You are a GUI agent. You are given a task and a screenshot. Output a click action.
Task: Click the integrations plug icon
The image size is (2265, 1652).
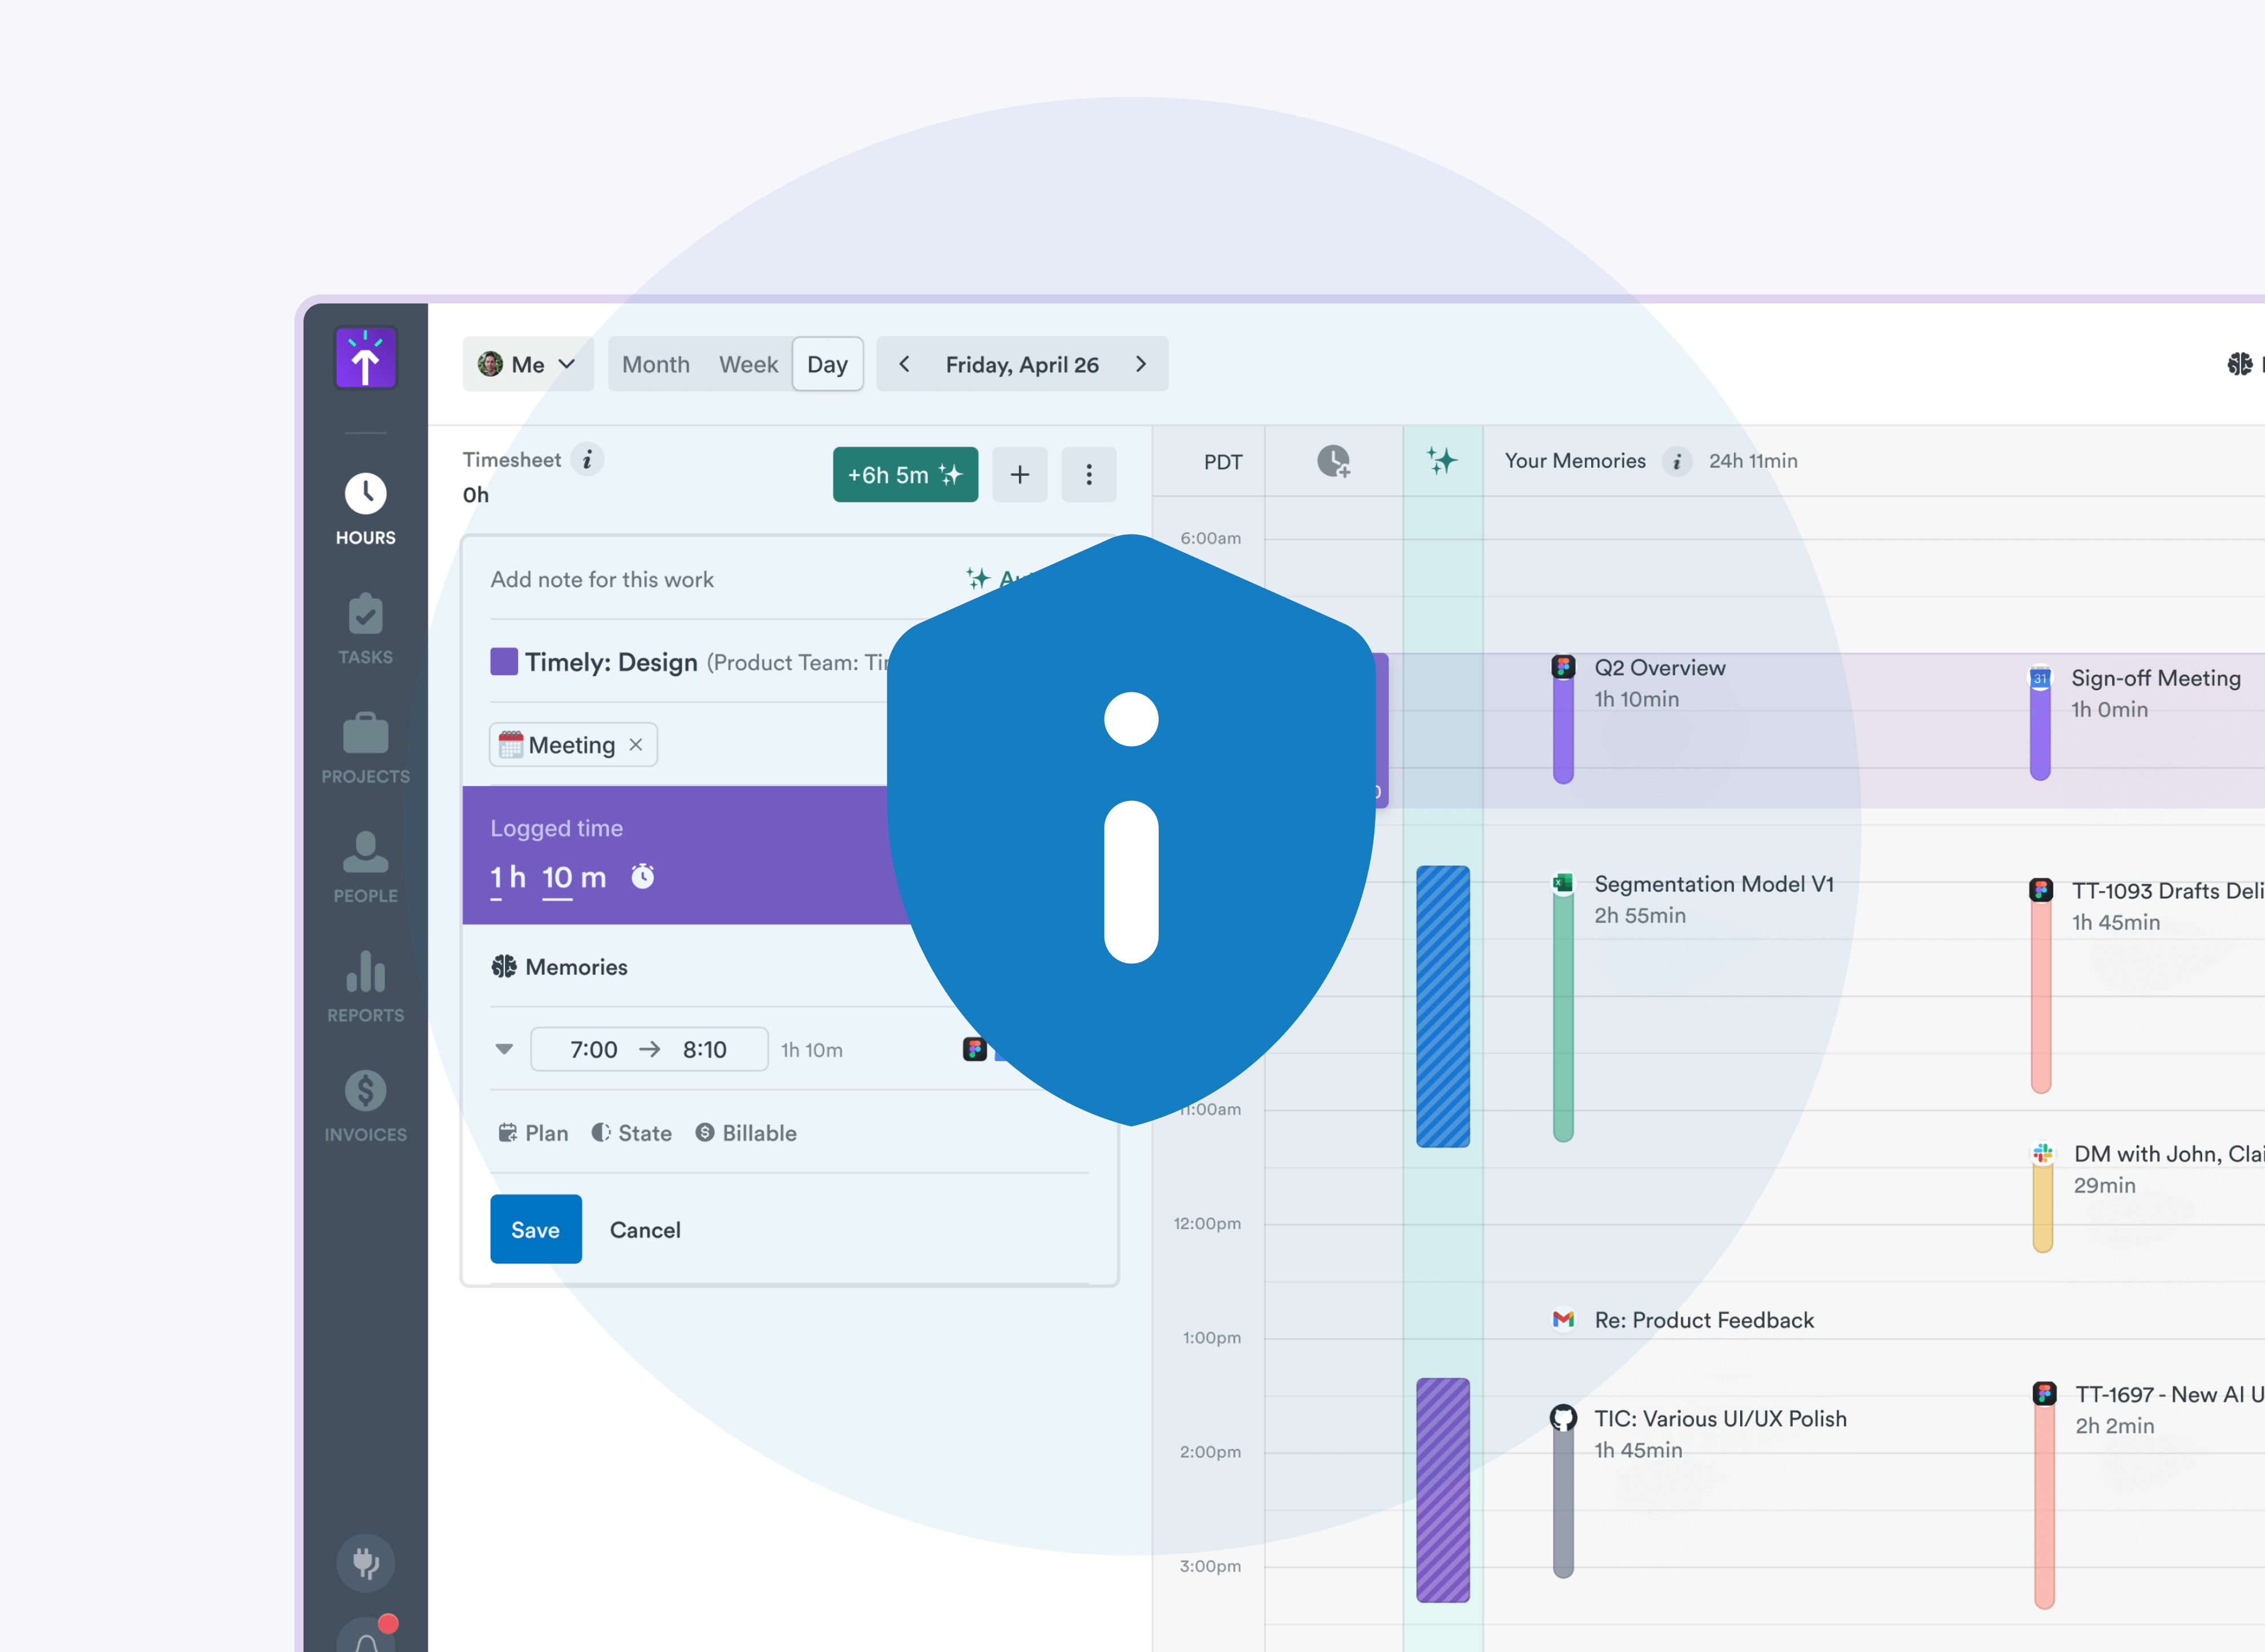(365, 1562)
